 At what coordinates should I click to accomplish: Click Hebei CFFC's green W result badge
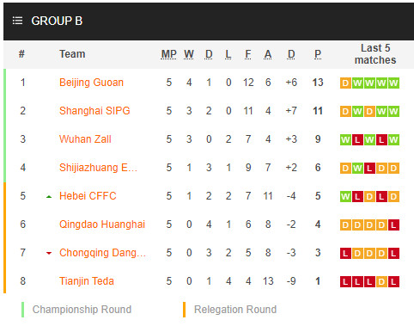click(345, 197)
